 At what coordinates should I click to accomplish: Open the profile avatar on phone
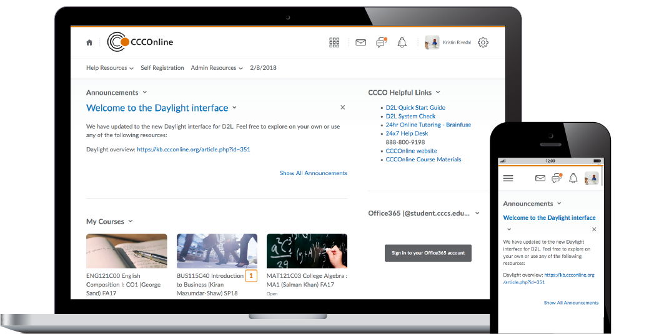click(592, 178)
